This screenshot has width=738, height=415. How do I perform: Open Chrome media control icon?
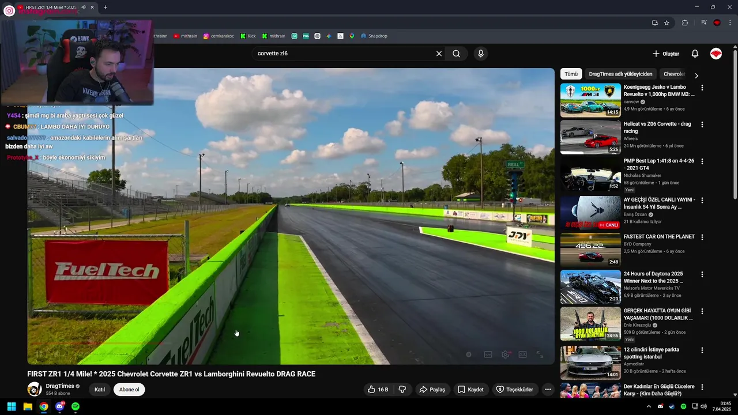pyautogui.click(x=704, y=22)
